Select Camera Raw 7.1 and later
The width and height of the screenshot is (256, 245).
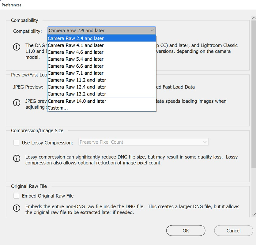tap(102, 73)
